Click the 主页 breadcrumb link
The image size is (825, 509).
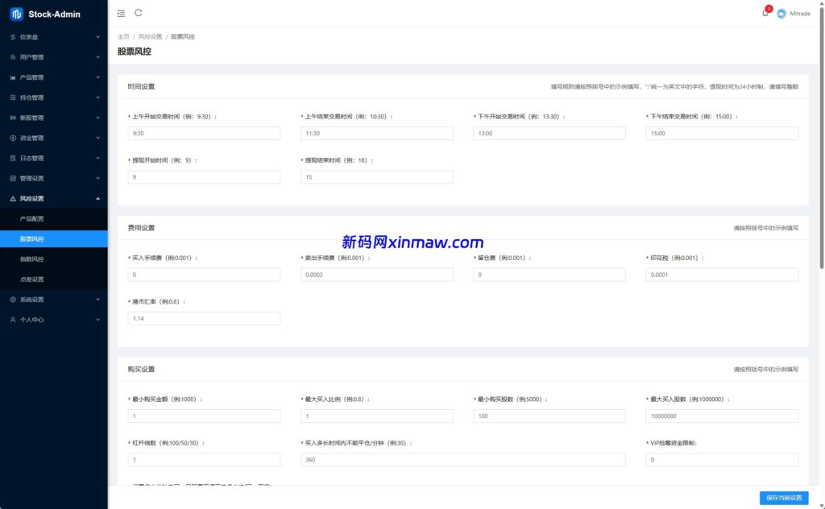click(123, 37)
